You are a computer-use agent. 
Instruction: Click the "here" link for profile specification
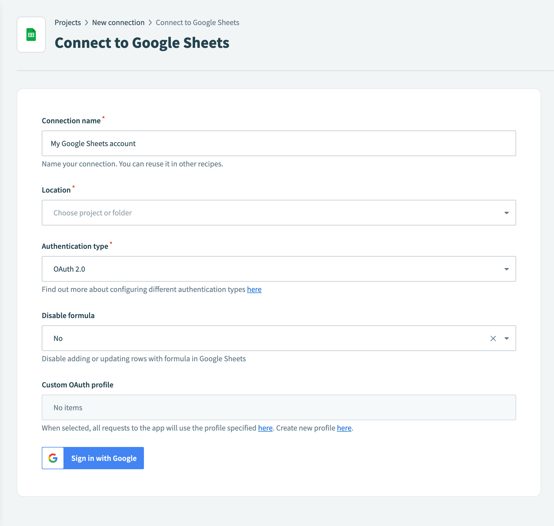click(265, 428)
